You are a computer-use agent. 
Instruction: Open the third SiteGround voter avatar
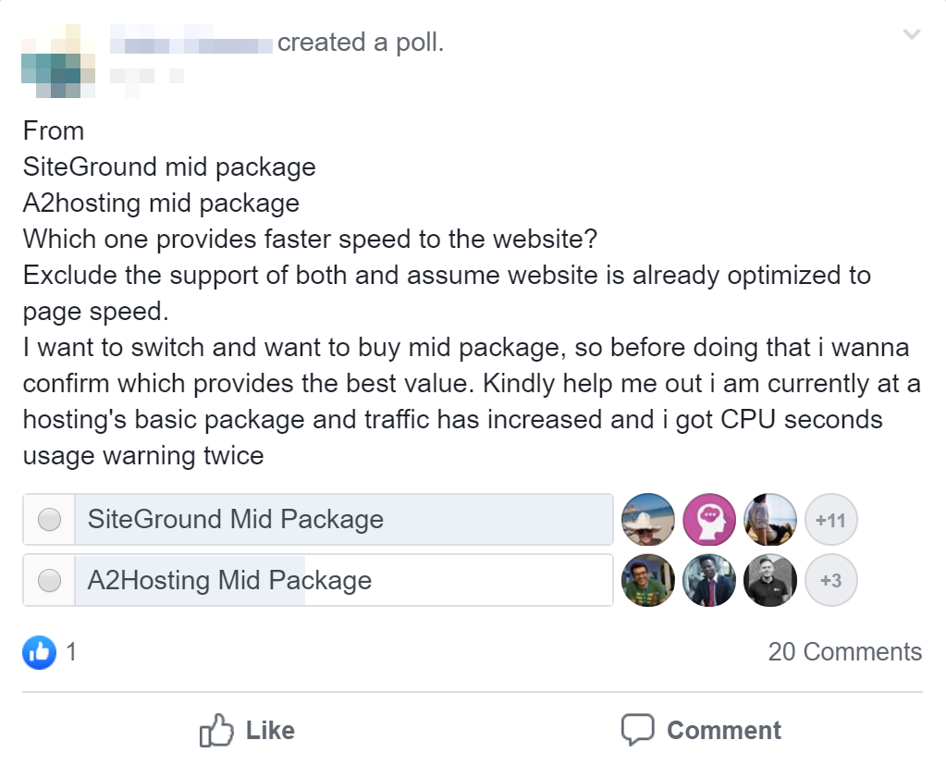(x=770, y=520)
